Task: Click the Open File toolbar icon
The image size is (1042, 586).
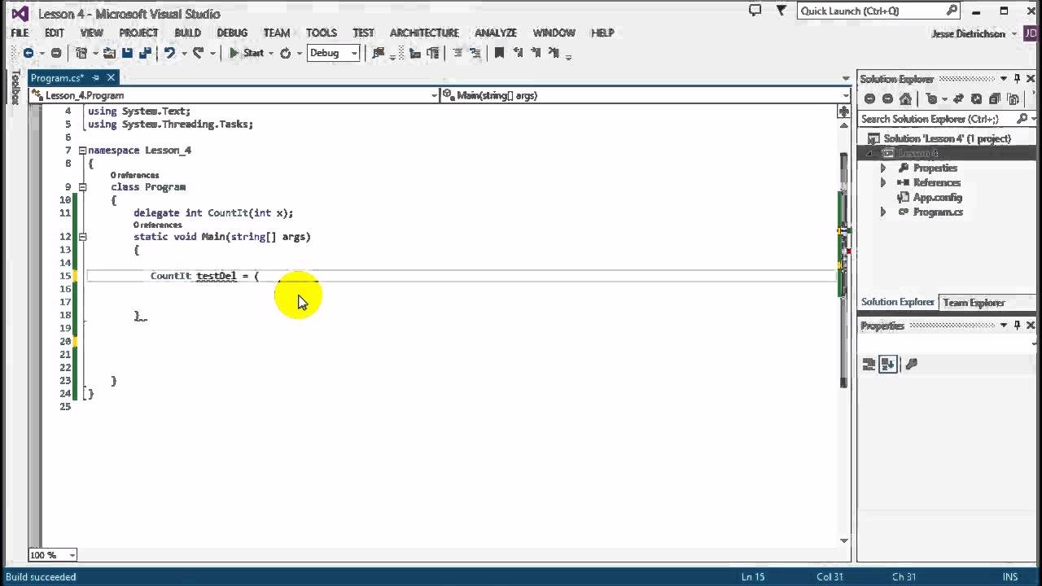Action: click(x=109, y=53)
